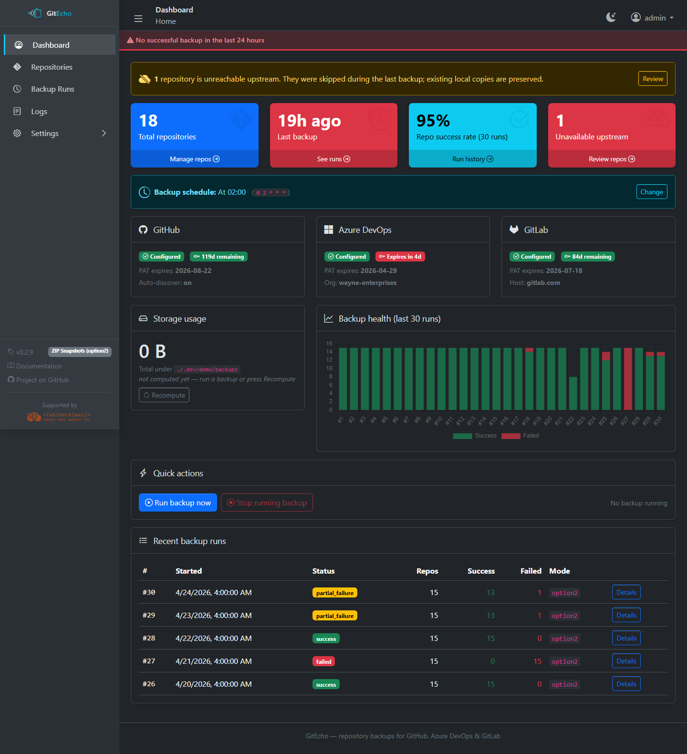This screenshot has width=687, height=754.
Task: Click the Azure DevOps logo icon
Action: pos(329,230)
